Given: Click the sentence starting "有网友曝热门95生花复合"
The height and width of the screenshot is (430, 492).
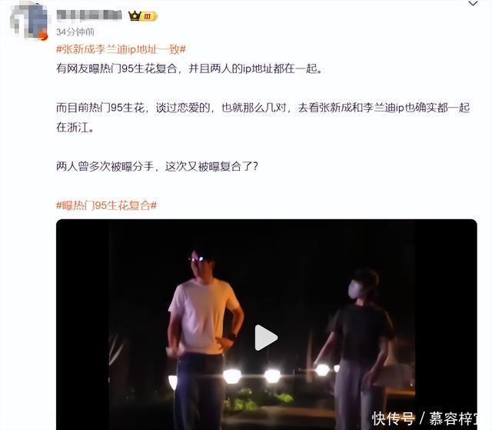Looking at the screenshot, I should (x=190, y=68).
